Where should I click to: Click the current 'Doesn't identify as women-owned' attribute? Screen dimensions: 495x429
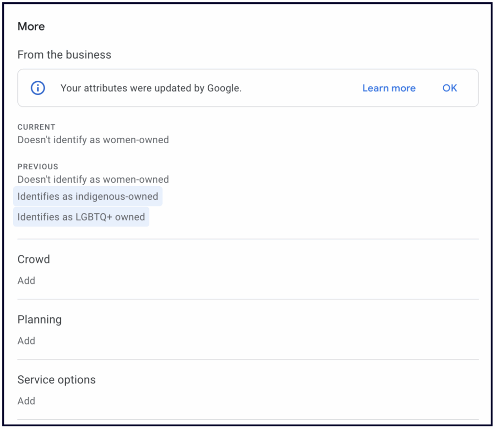tap(93, 140)
